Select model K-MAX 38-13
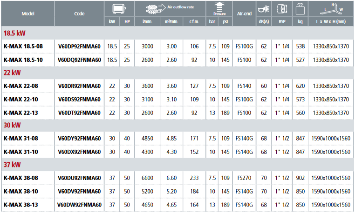 point(21,205)
